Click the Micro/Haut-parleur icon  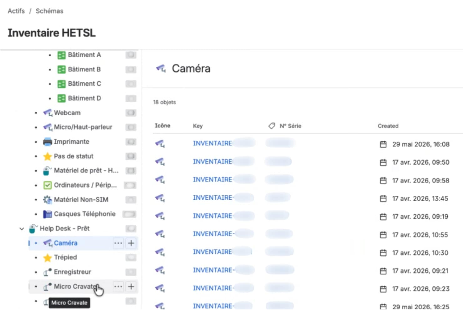pos(48,127)
